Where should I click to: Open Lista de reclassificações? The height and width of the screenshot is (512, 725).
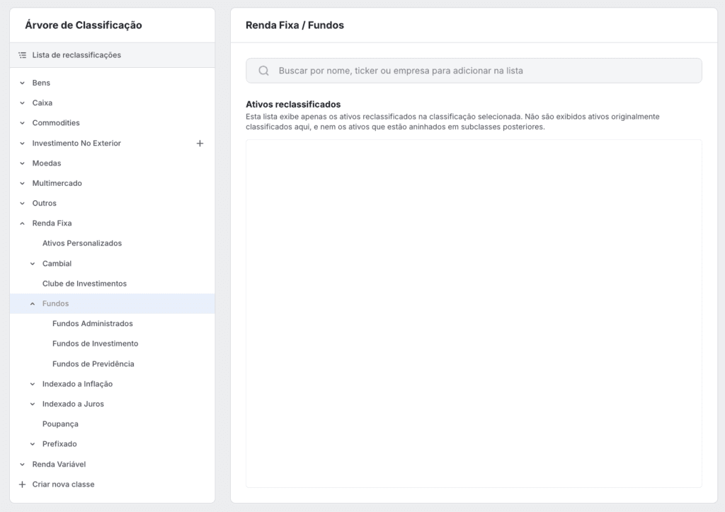tap(76, 55)
